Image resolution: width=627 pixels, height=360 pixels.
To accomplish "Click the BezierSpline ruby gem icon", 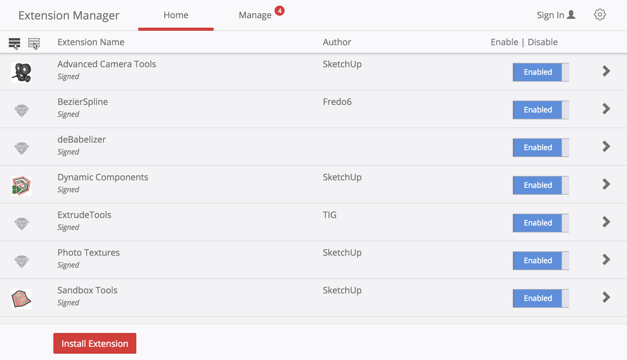I will pos(22,111).
